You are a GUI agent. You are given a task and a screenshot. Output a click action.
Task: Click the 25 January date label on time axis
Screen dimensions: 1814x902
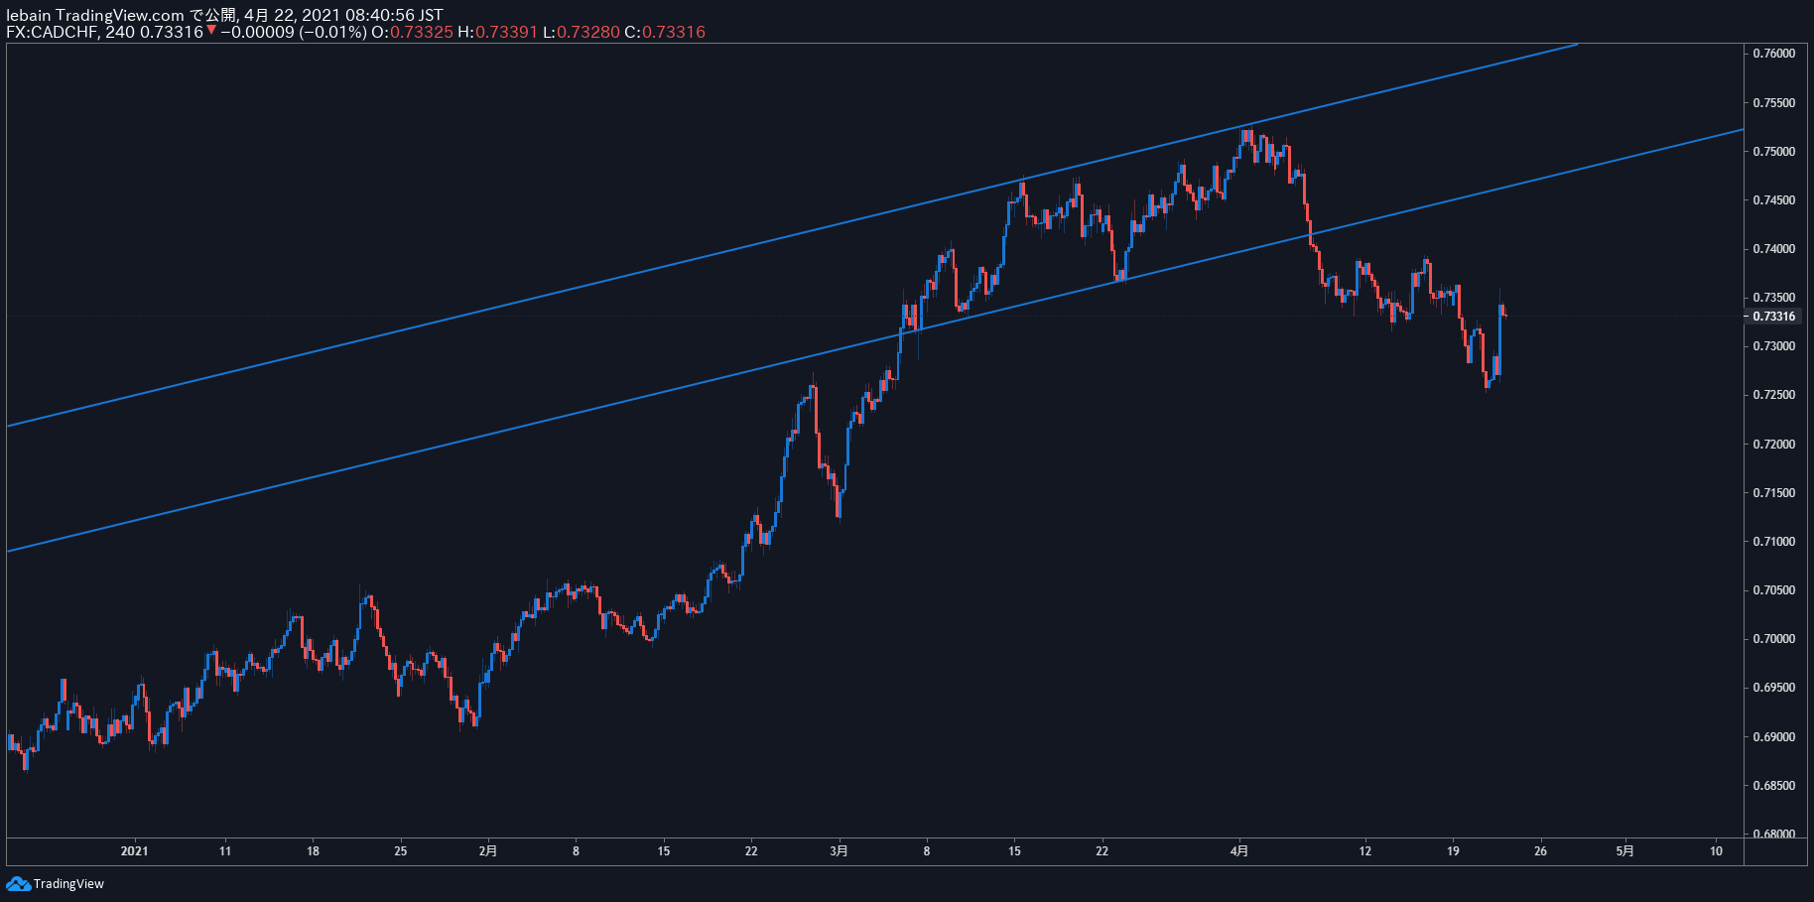click(401, 850)
